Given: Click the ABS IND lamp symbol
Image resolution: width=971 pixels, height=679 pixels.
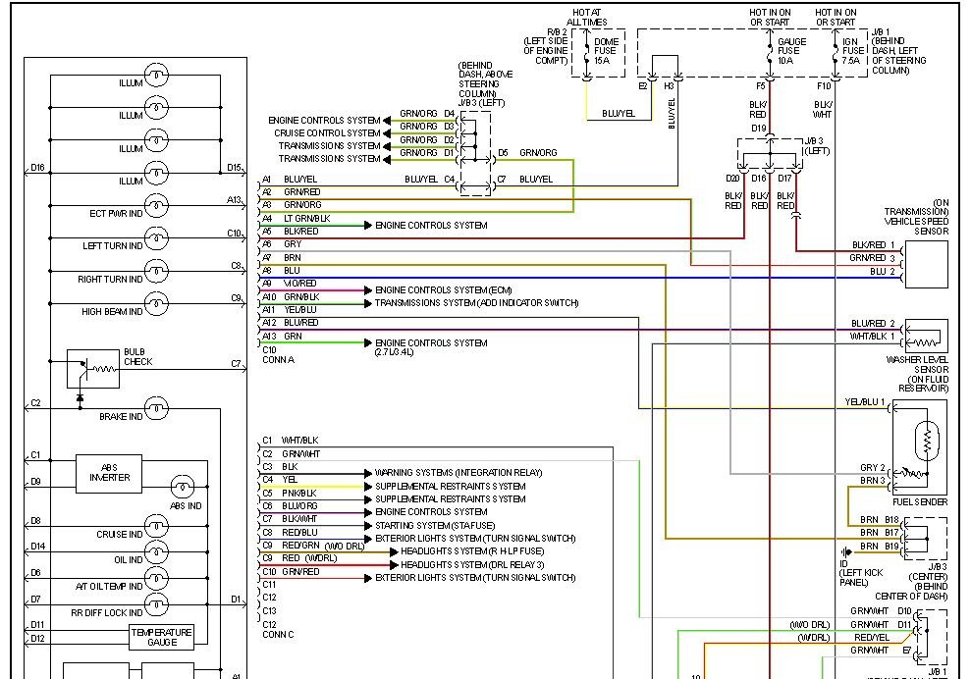Looking at the screenshot, I should (x=182, y=487).
